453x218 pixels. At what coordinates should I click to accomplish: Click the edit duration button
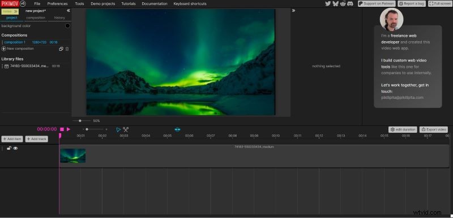[403, 129]
